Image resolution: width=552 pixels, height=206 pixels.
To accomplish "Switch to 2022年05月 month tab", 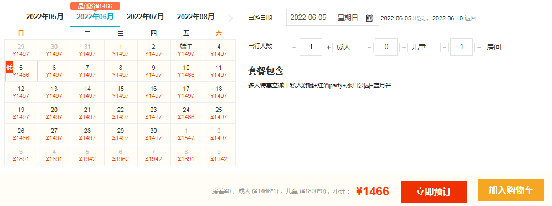I will click(45, 17).
